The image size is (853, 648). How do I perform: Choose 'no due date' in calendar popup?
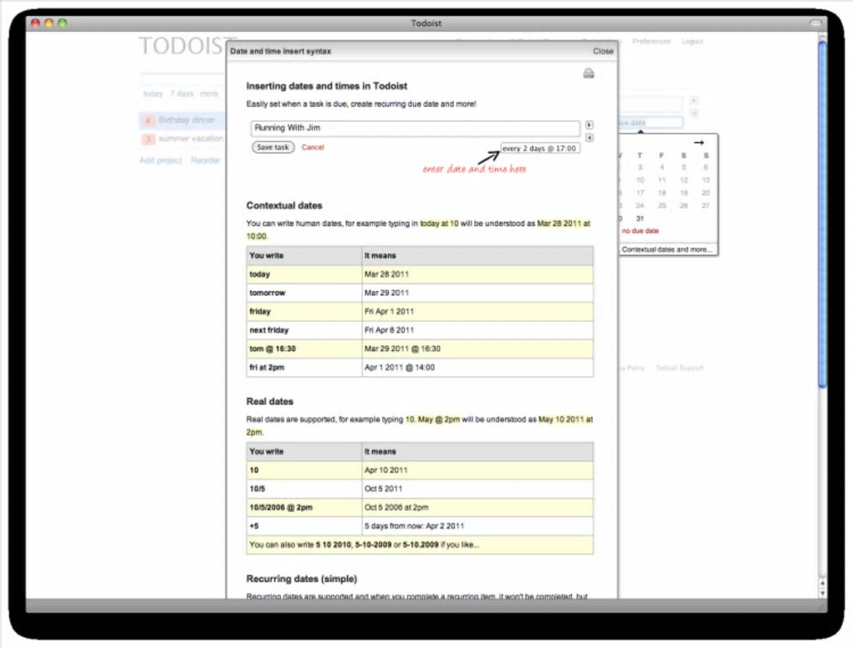click(x=641, y=232)
